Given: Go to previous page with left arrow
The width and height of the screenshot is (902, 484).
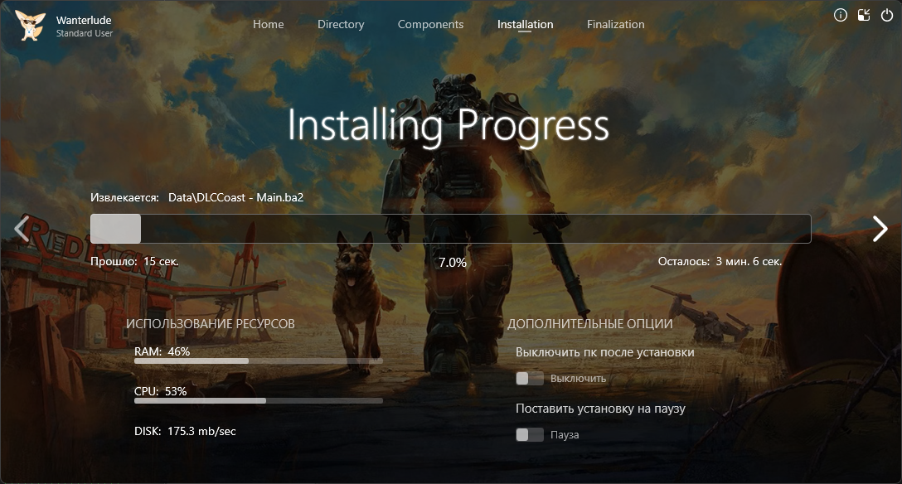Looking at the screenshot, I should [x=22, y=229].
